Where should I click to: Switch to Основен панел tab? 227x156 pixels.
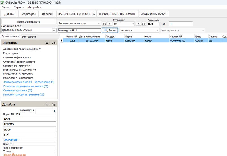pyautogui.click(x=10, y=36)
